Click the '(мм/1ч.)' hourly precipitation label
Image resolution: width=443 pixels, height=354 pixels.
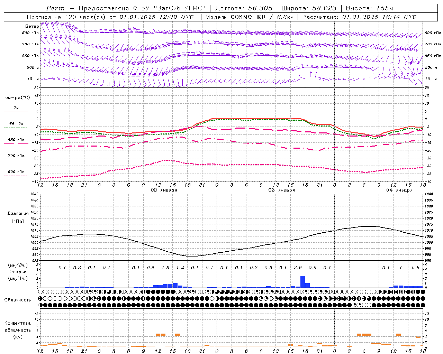point(18,278)
